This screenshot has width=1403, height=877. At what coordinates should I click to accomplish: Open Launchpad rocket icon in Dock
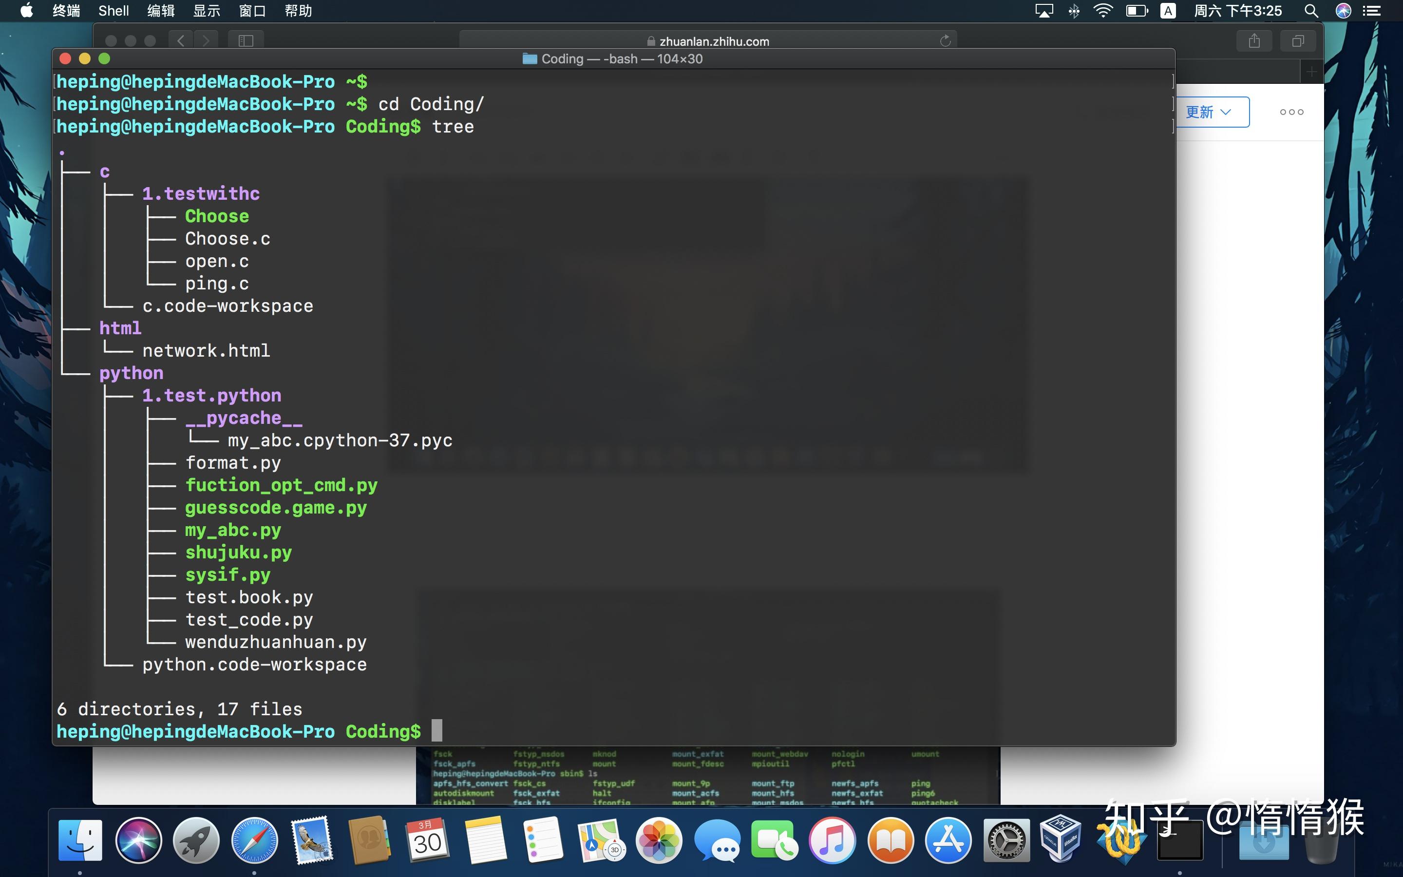pyautogui.click(x=196, y=840)
